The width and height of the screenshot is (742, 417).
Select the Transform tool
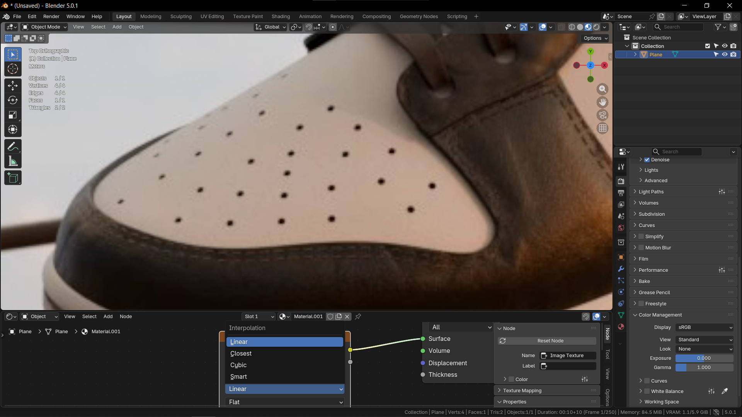[x=13, y=130]
